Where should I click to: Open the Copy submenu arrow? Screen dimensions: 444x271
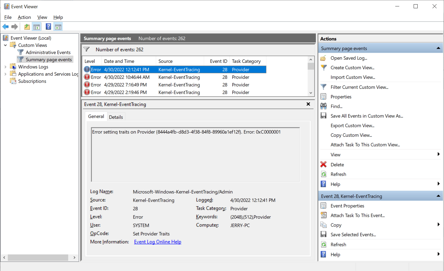(x=438, y=225)
